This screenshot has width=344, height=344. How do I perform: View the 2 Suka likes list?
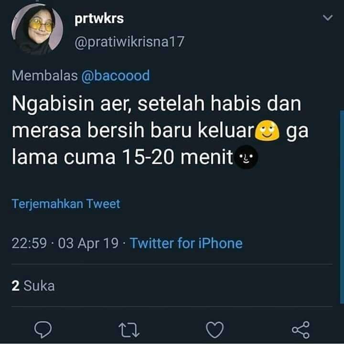tap(33, 286)
